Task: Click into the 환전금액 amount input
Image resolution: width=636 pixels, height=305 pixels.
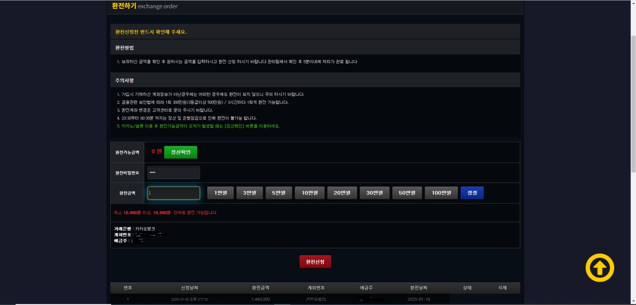Action: tap(173, 193)
